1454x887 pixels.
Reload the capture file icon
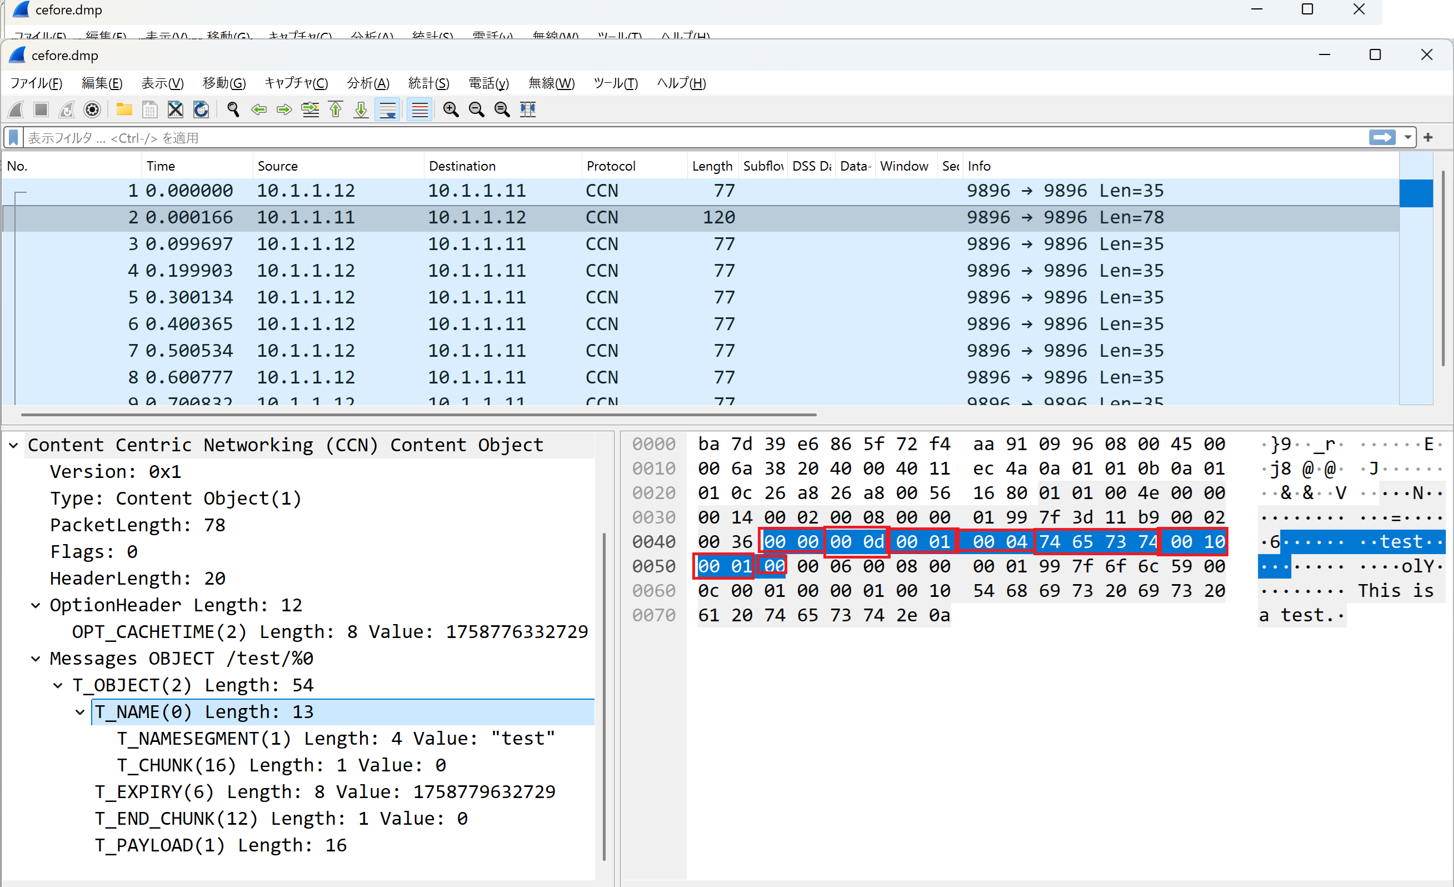click(x=201, y=109)
